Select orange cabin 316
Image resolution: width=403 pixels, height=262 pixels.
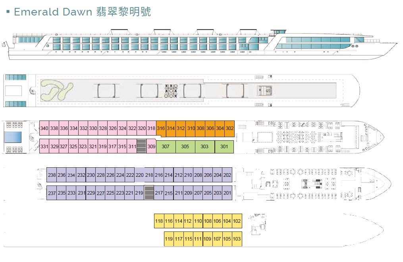point(161,128)
